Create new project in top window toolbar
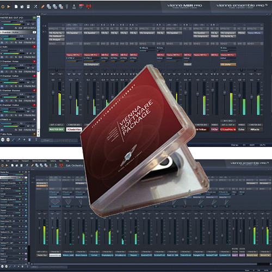Screen dimensions: 272x272 point(16,7)
